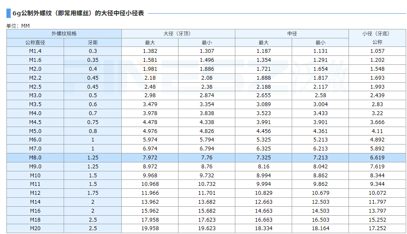This screenshot has height=234, width=407.
Task: Select the 1.75 pitch cell for M12
Action: point(93,193)
